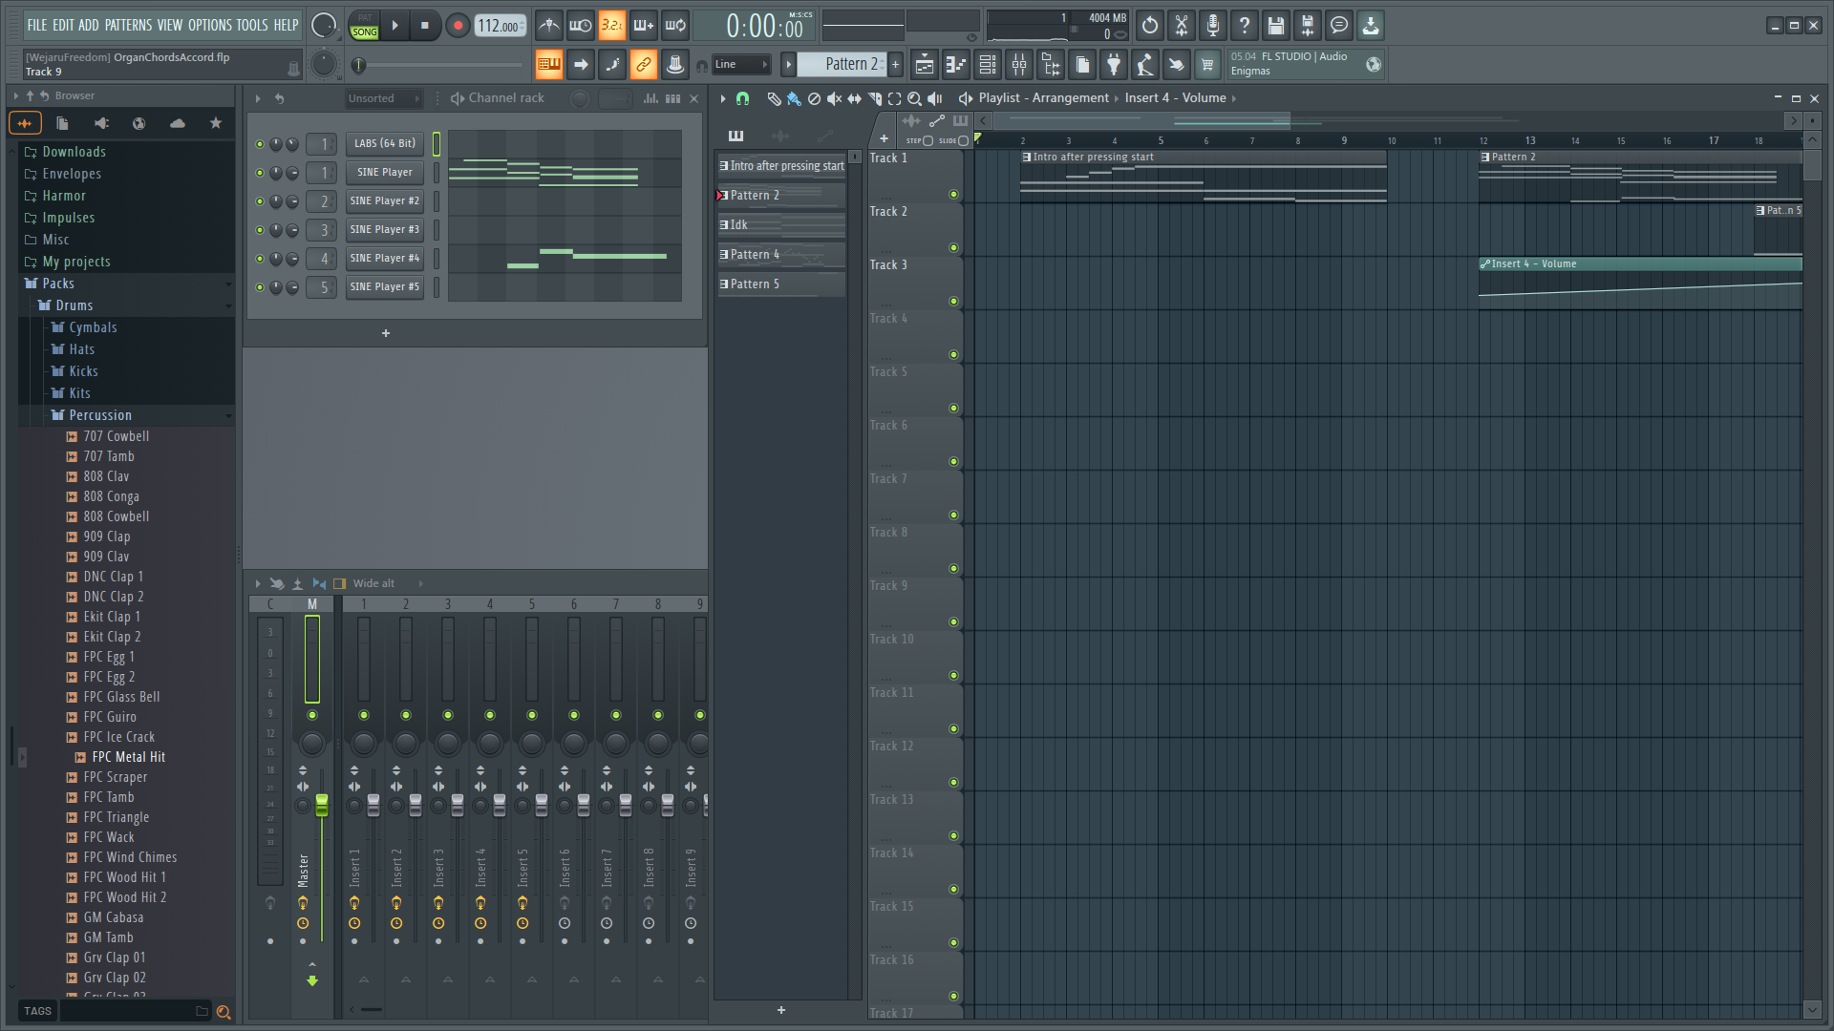Toggle the green snap magnet in playlist
1834x1031 pixels.
point(742,98)
